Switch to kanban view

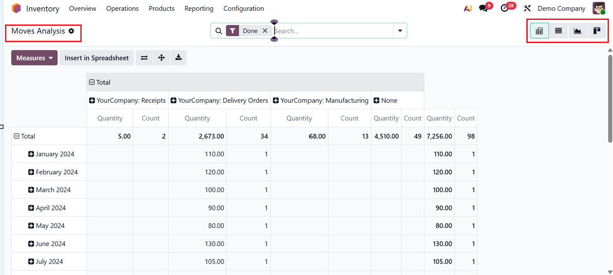(x=596, y=30)
